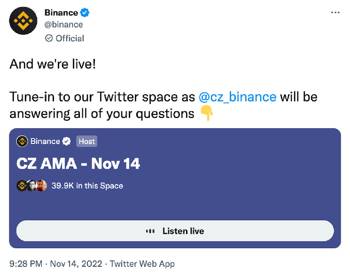Click the Host badge in the Space card
Image resolution: width=350 pixels, height=275 pixels.
pyautogui.click(x=86, y=141)
